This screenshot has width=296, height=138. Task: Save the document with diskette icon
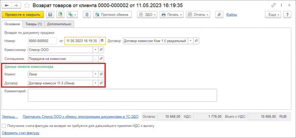pyautogui.click(x=50, y=14)
